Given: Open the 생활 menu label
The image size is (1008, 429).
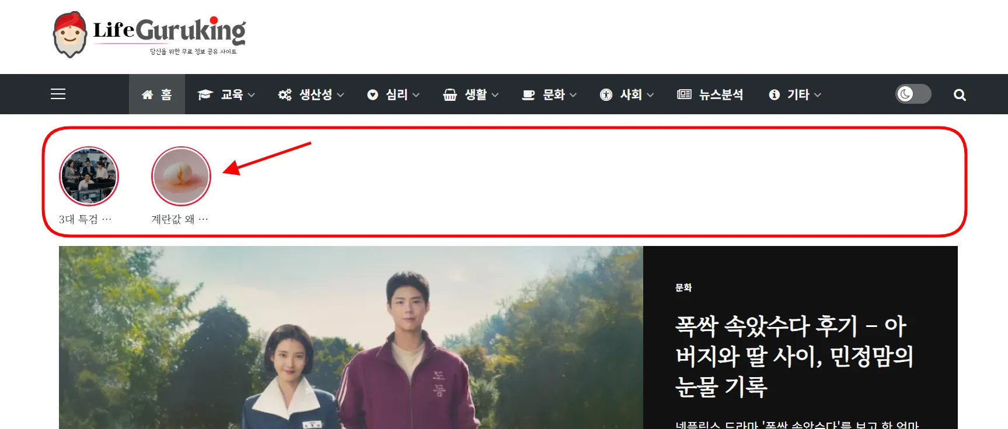Looking at the screenshot, I should coord(476,94).
